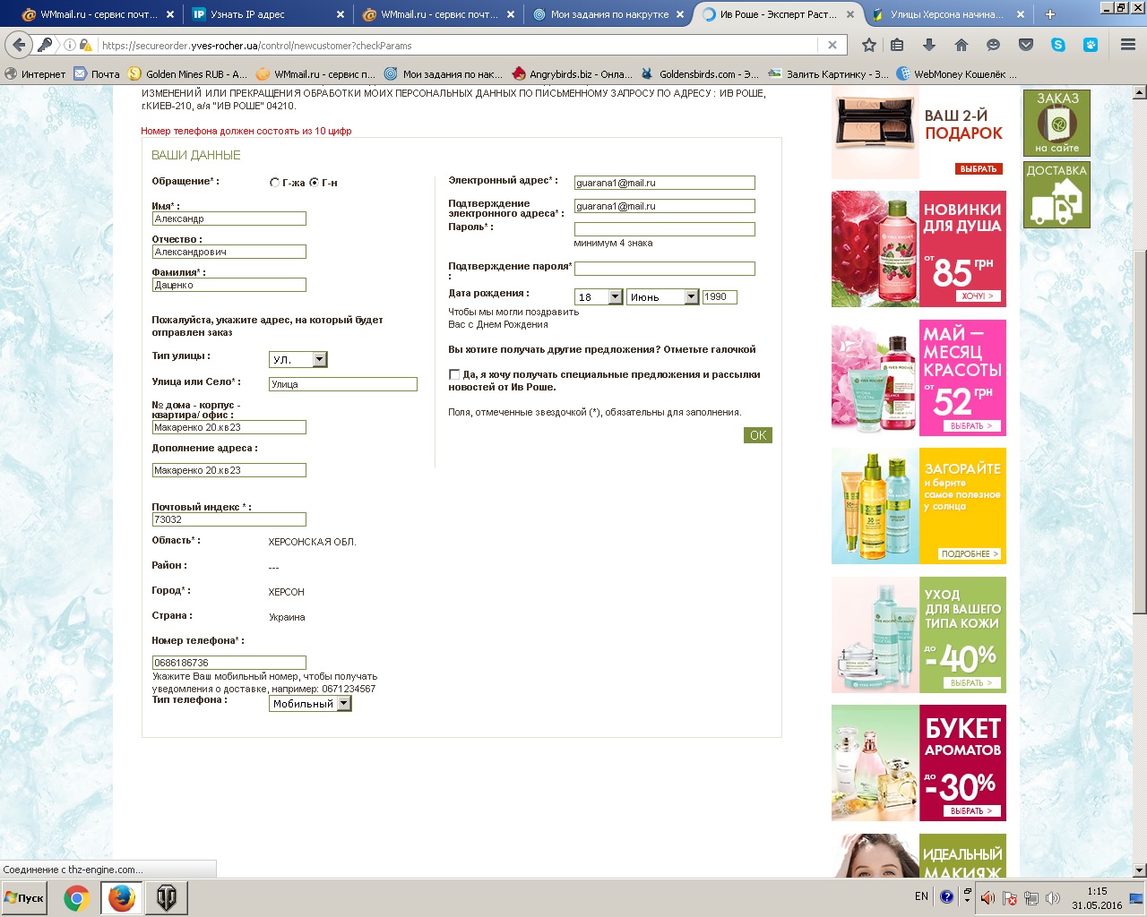Click the Имя input field
1147x917 pixels.
click(229, 219)
